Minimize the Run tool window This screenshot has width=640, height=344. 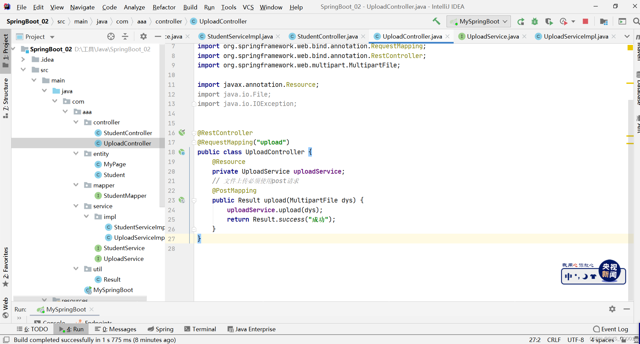[x=627, y=309]
